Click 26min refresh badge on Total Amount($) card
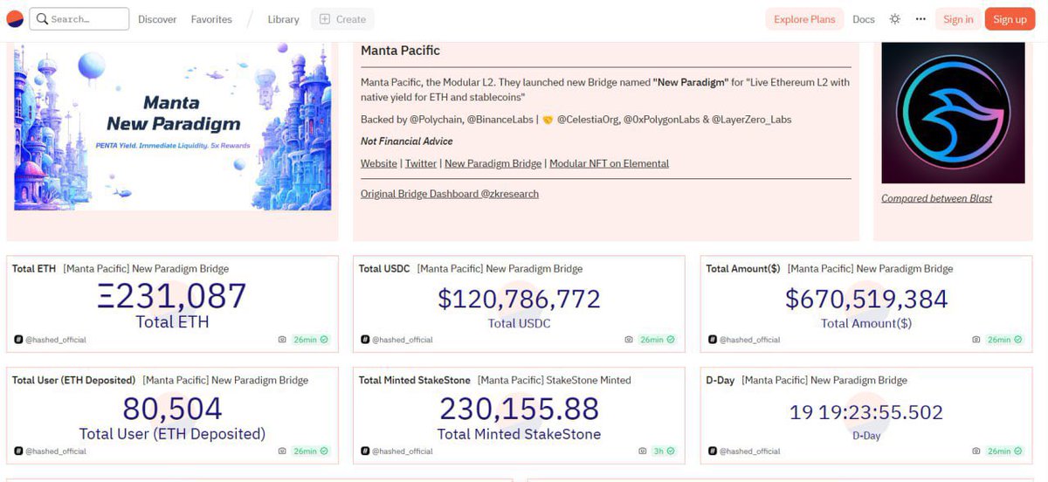This screenshot has width=1048, height=482. 1004,340
